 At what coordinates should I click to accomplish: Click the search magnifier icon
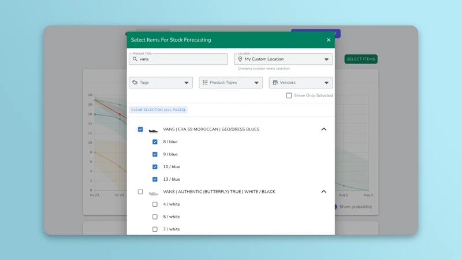point(135,59)
